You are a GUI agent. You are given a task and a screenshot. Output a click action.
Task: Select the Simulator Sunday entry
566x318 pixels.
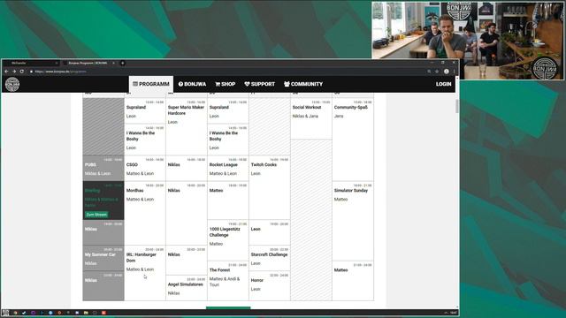pyautogui.click(x=353, y=221)
